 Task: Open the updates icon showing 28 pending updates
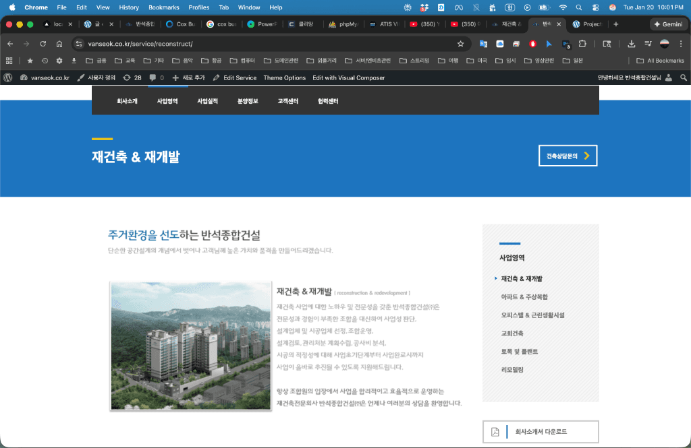(x=131, y=77)
